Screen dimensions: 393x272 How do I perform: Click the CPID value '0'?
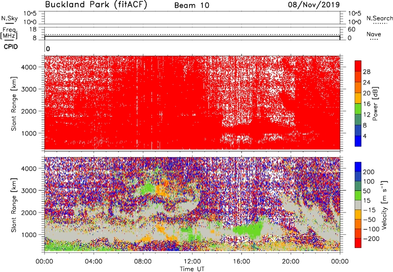pyautogui.click(x=48, y=49)
